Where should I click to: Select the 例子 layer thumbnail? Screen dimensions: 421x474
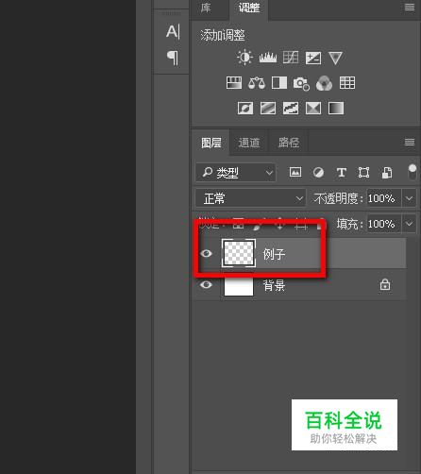(x=239, y=253)
